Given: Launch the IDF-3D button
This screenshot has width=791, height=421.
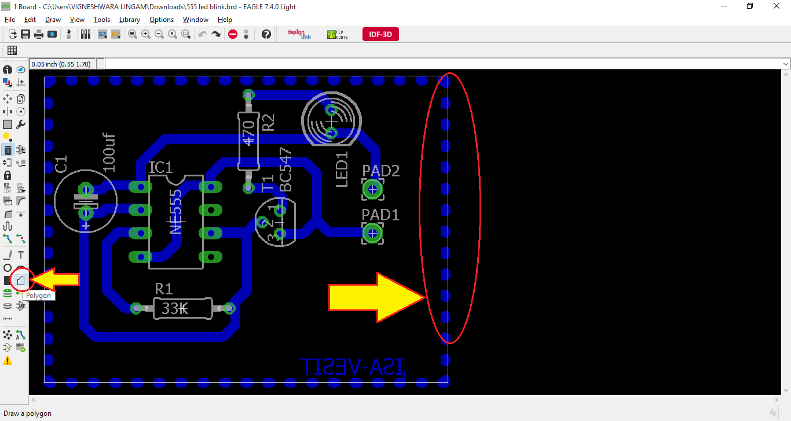Looking at the screenshot, I should 380,34.
